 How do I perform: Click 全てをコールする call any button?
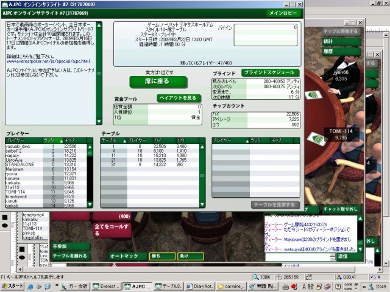click(x=112, y=230)
